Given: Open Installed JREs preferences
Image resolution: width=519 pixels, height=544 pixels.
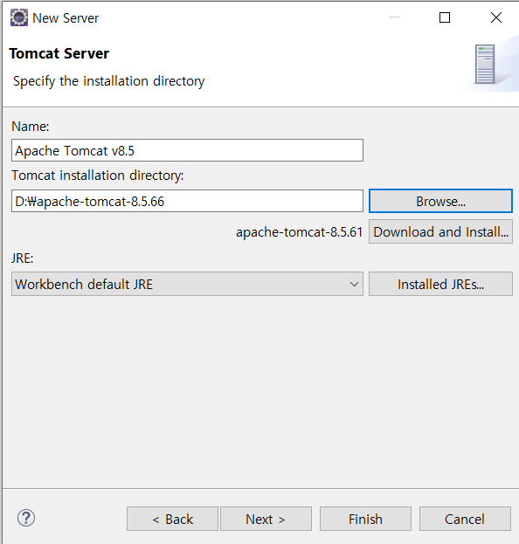Looking at the screenshot, I should point(440,284).
